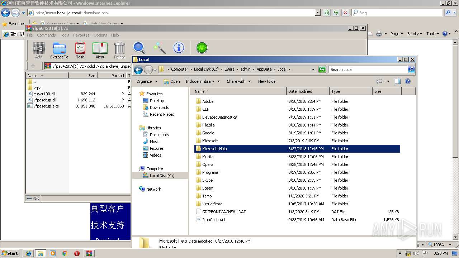Open view options dropdown arrow in Explorer

coord(388,81)
